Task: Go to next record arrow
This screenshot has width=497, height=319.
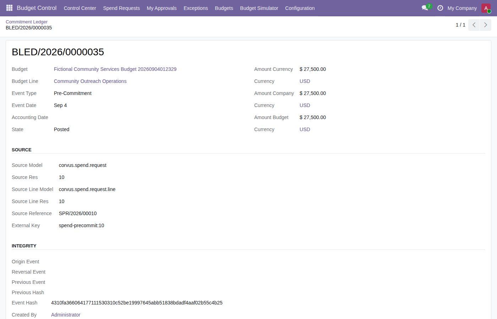Action: pyautogui.click(x=486, y=25)
